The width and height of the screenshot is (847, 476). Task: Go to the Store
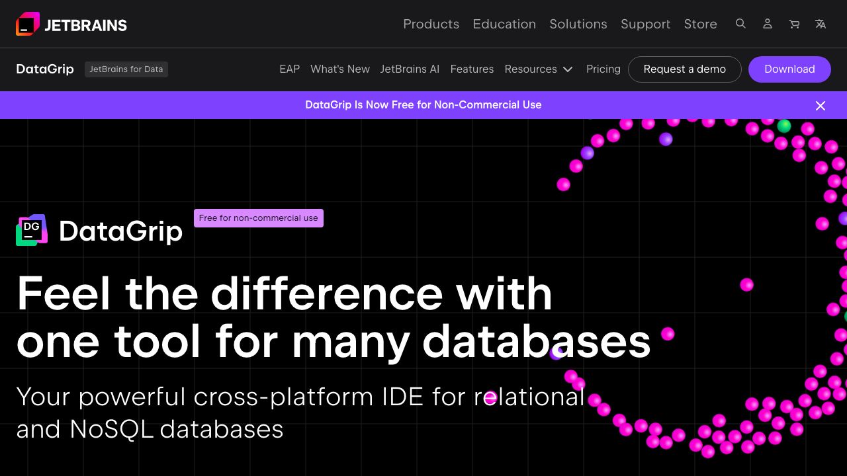coord(700,24)
